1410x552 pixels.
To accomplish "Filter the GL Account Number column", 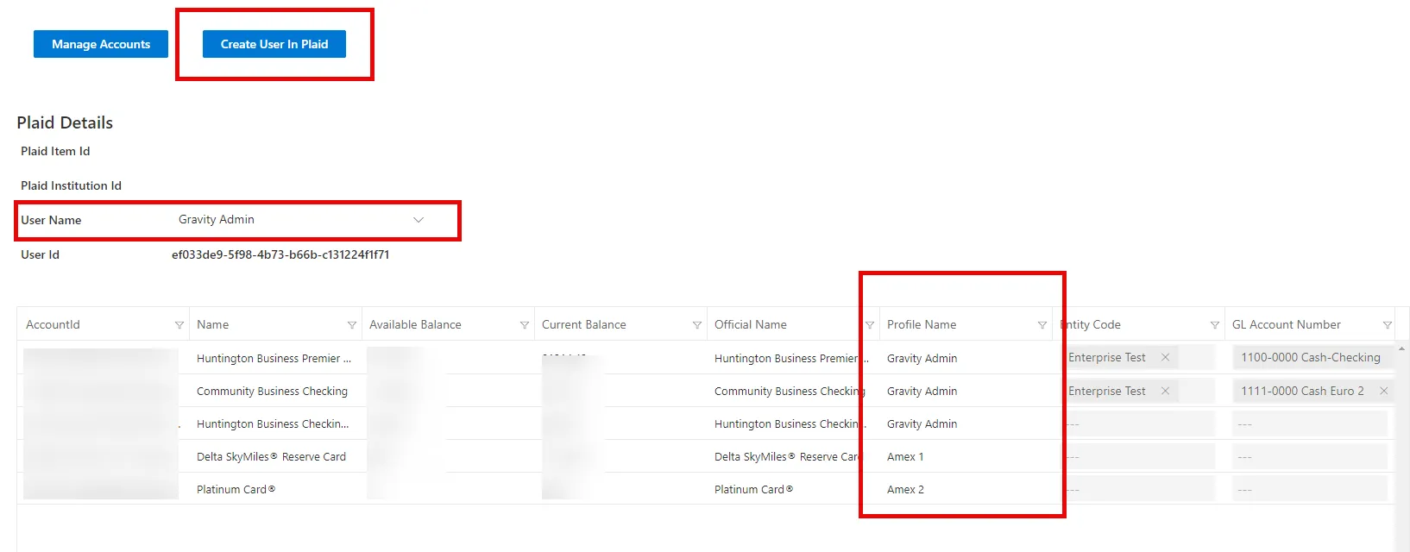I will point(1388,325).
